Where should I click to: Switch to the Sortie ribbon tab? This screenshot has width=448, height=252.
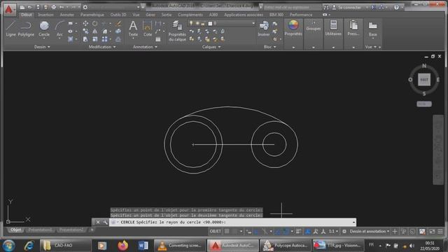(x=167, y=15)
